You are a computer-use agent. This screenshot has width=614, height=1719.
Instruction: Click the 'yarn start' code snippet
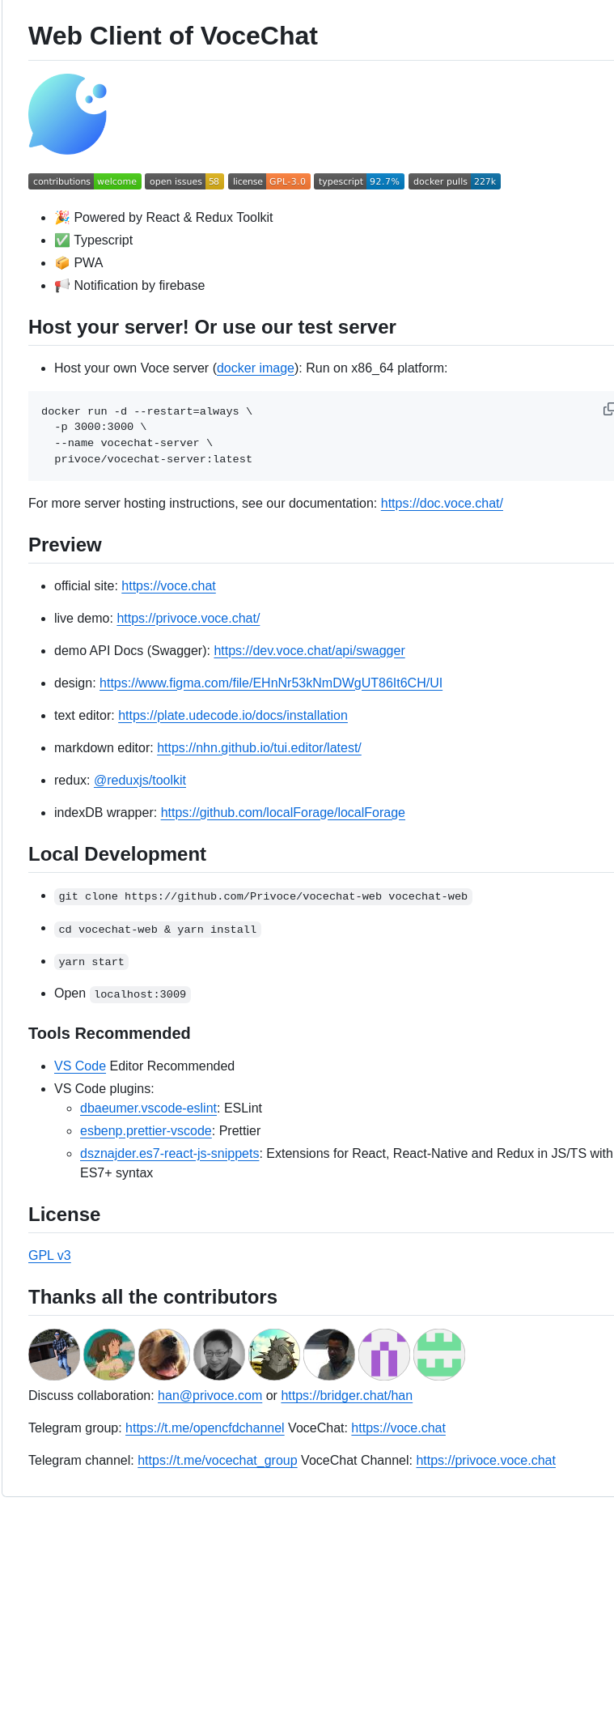coord(91,962)
